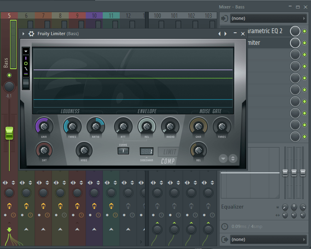Click the AHEAD knob
311x249 pixels.
point(170,126)
